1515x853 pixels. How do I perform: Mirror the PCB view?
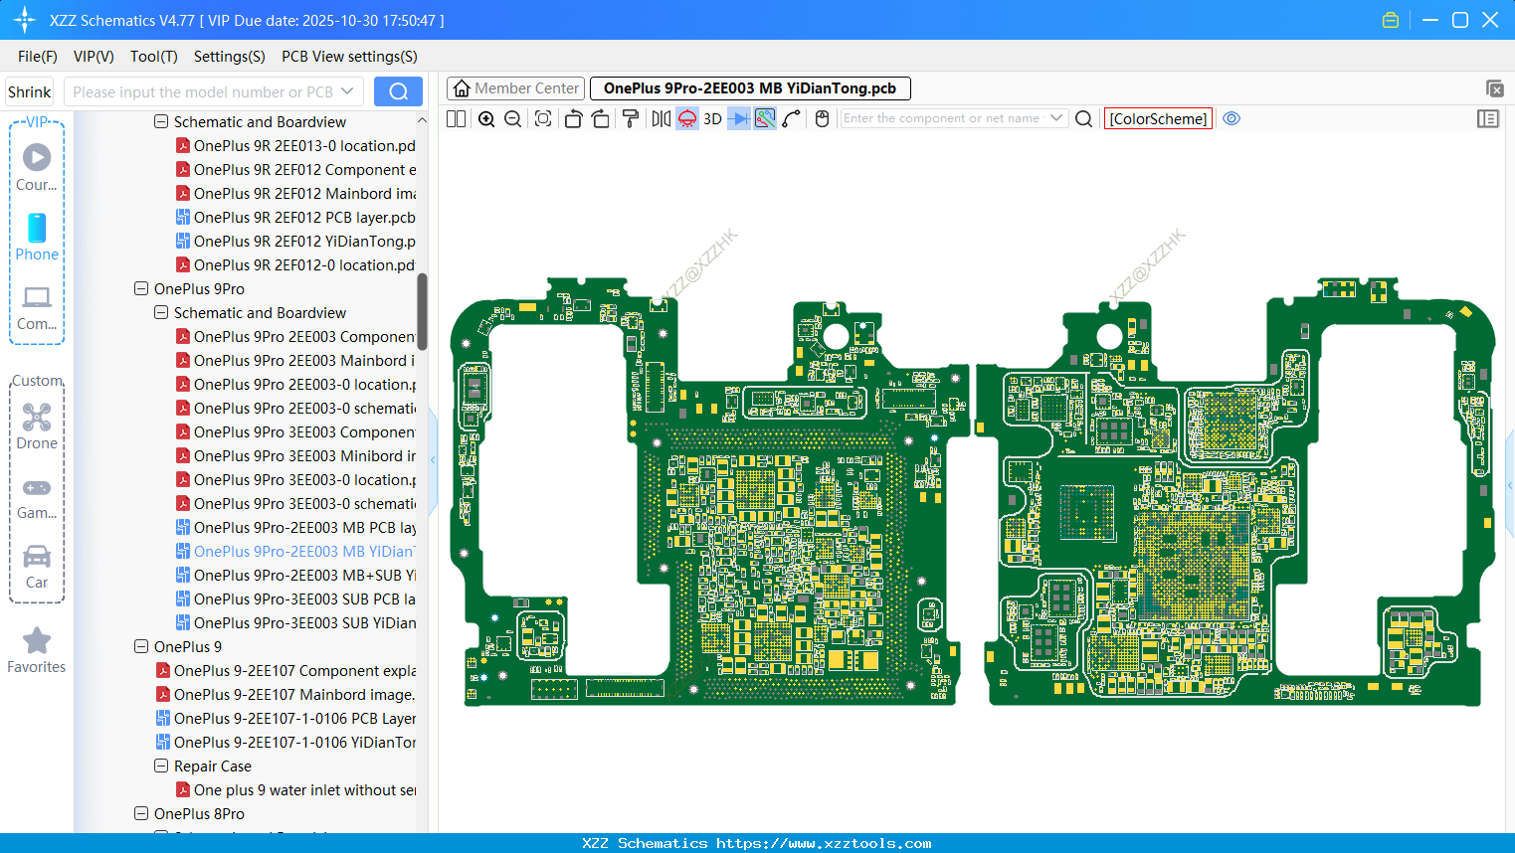coord(661,119)
